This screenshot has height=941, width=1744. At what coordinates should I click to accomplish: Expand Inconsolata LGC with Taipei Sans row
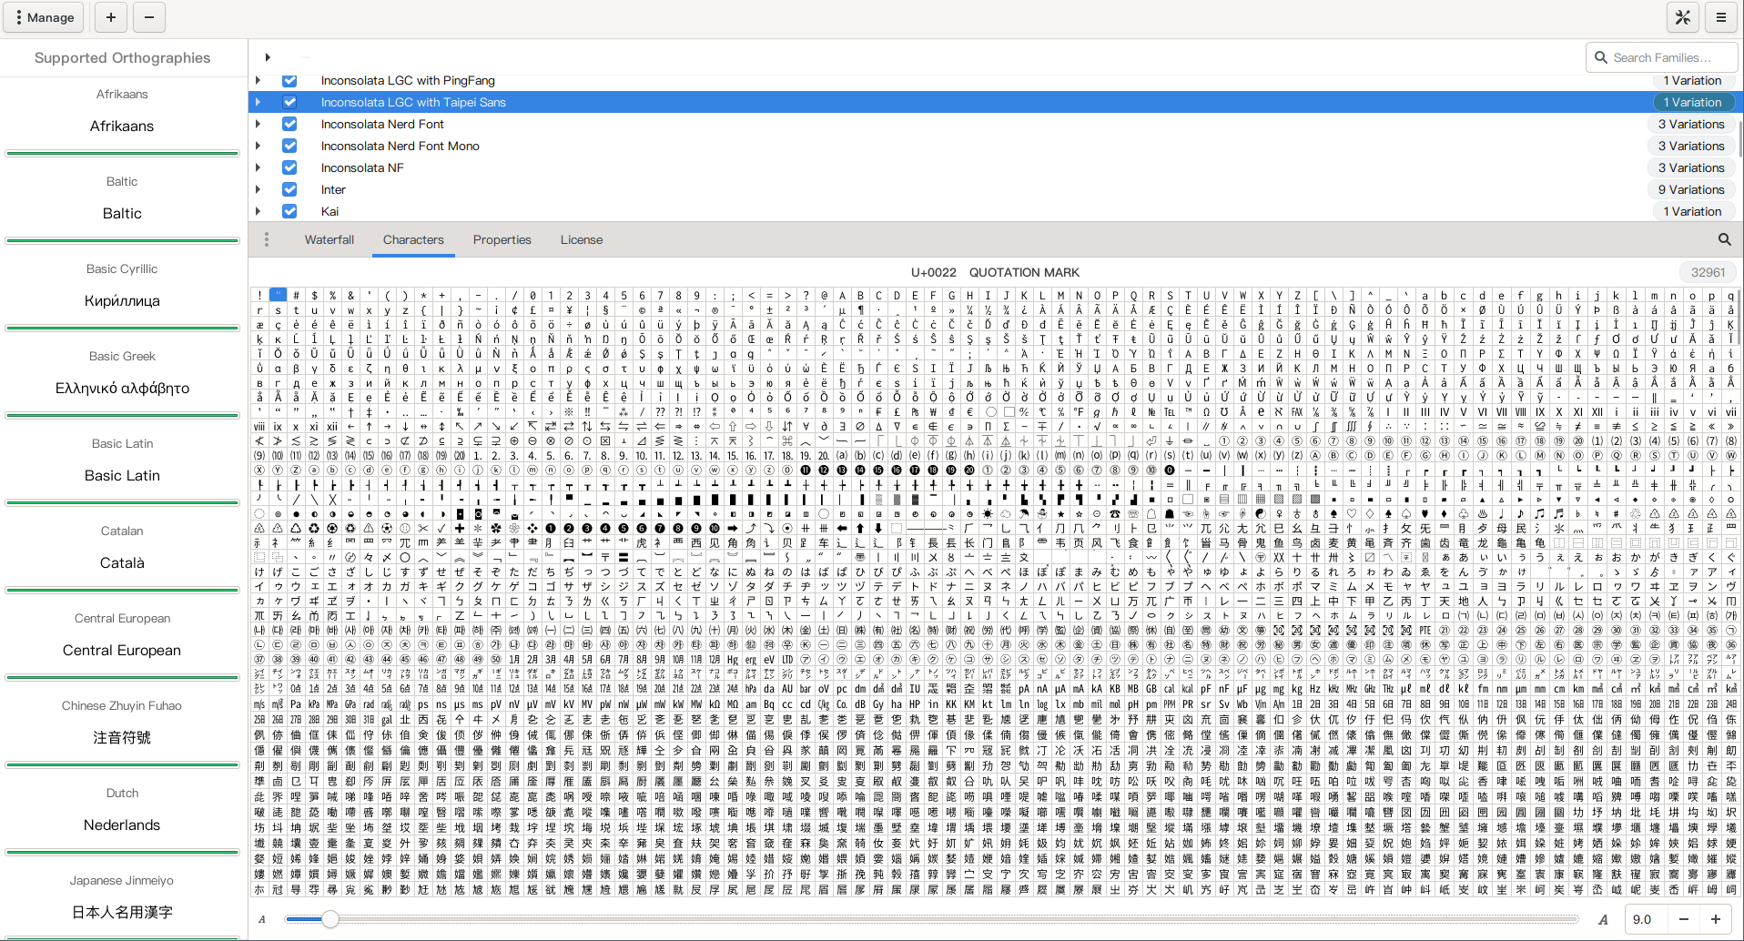point(259,102)
